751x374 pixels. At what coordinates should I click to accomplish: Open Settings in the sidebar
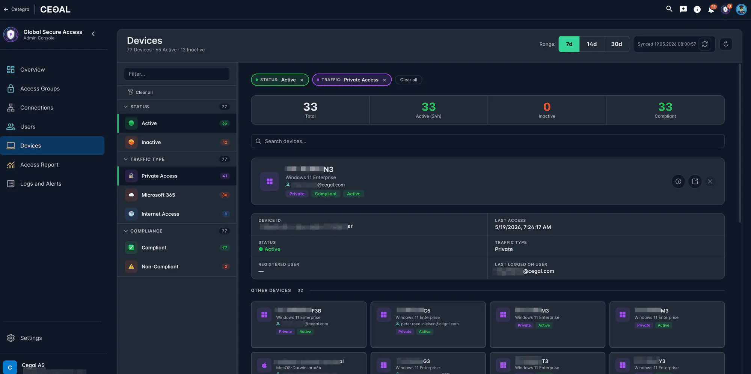tap(53, 338)
